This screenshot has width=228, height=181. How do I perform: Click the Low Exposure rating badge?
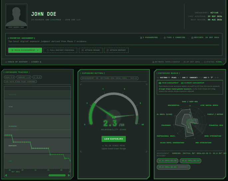114,139
